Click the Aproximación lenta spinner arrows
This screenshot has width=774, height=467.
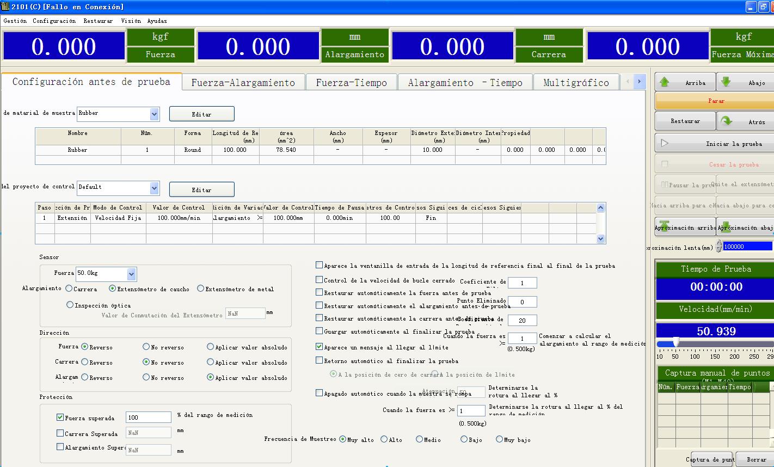(718, 247)
